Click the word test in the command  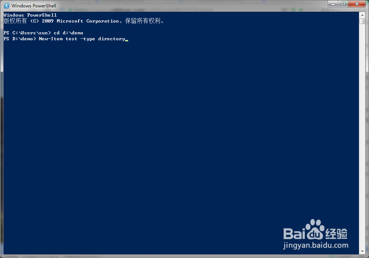[x=71, y=39]
